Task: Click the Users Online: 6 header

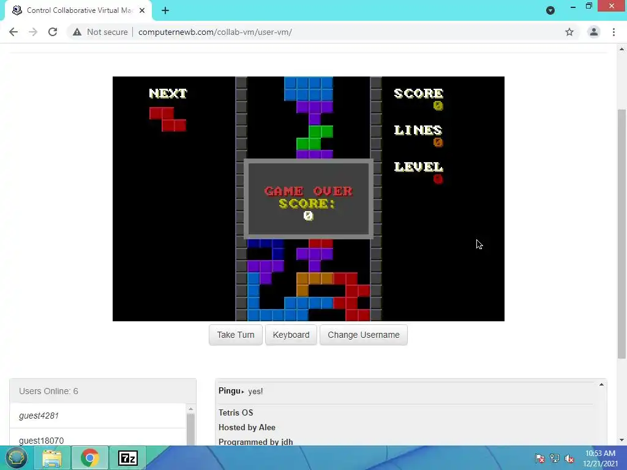Action: 103,391
